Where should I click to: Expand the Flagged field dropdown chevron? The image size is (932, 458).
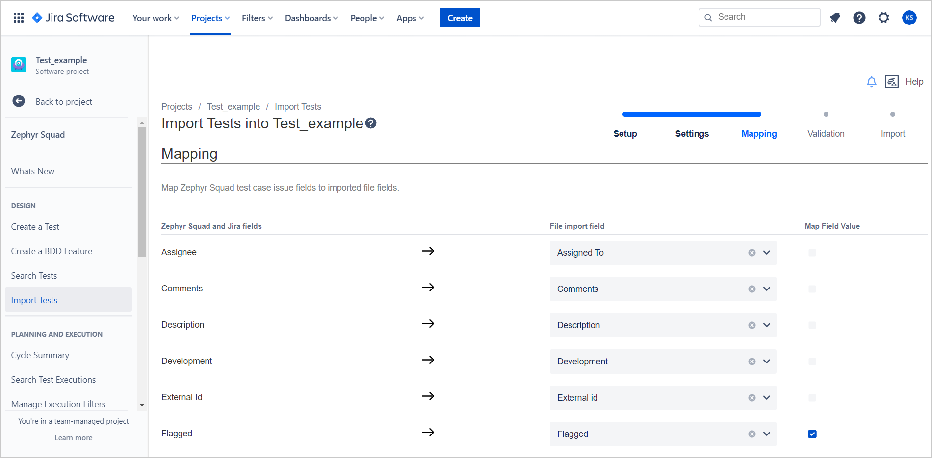click(x=767, y=434)
